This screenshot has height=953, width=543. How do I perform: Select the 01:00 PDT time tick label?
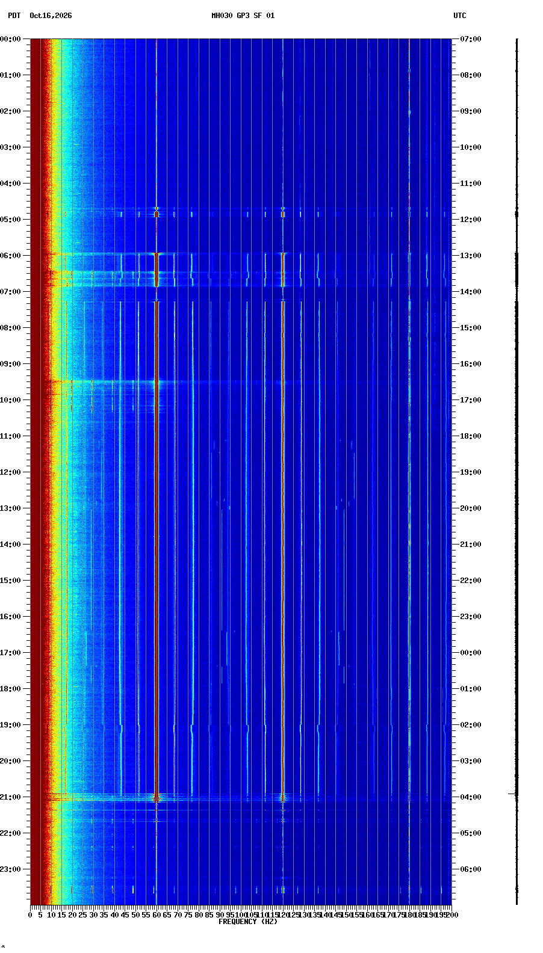point(10,75)
